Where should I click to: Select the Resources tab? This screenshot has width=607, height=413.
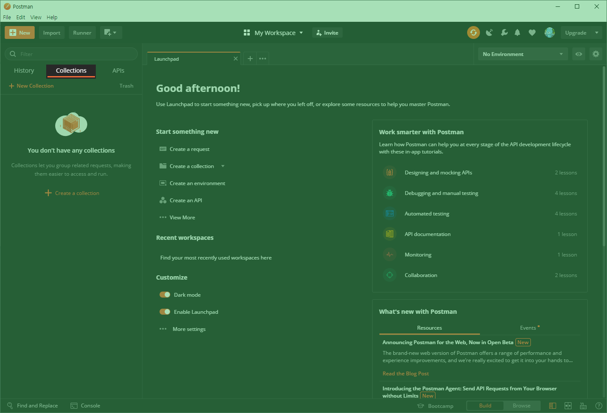[429, 328]
